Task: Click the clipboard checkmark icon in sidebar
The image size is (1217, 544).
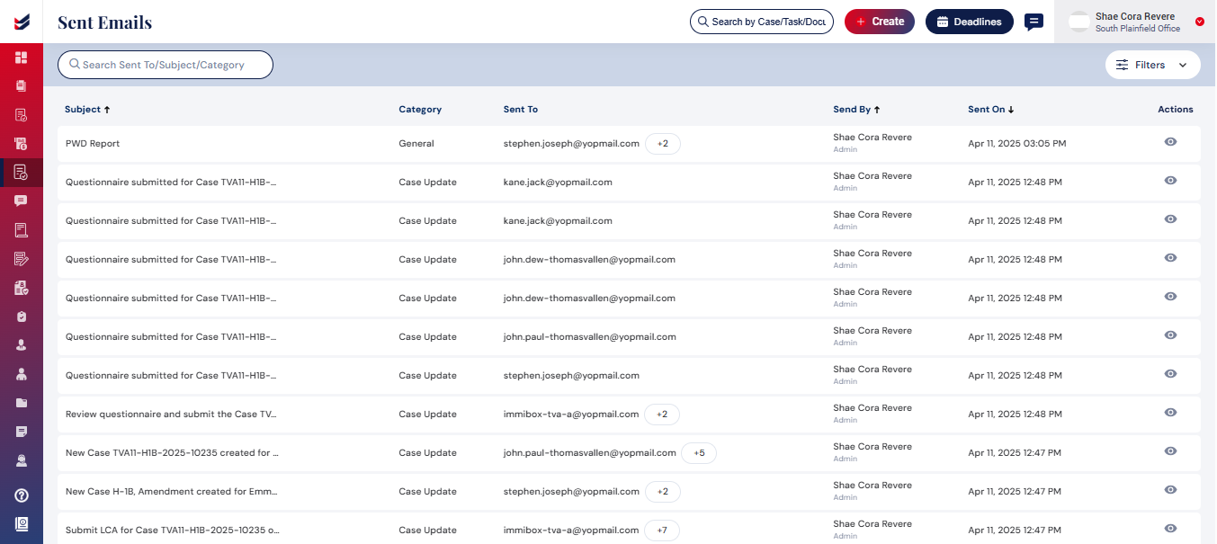Action: point(21,317)
